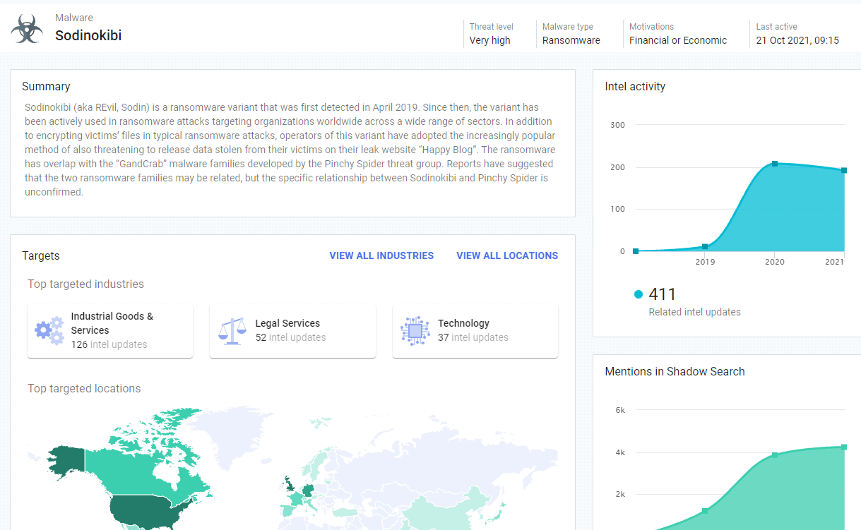861x530 pixels.
Task: Click the 'Ransomware' malware type value
Action: click(x=571, y=40)
